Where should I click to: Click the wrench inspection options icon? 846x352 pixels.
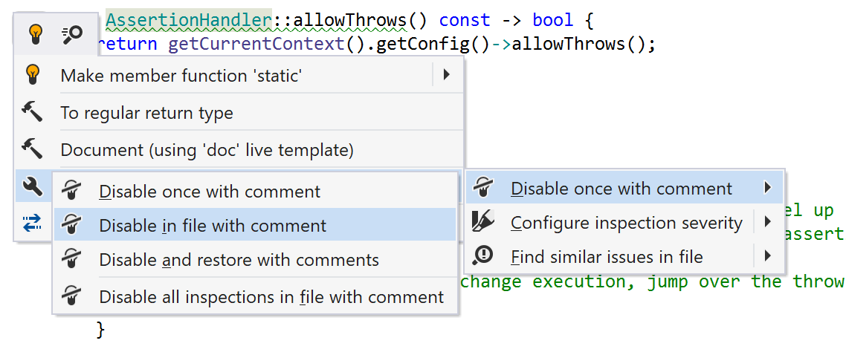tap(33, 186)
